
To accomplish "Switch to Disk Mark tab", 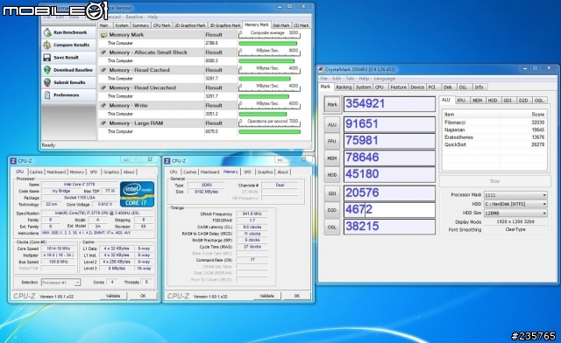I will 280,25.
